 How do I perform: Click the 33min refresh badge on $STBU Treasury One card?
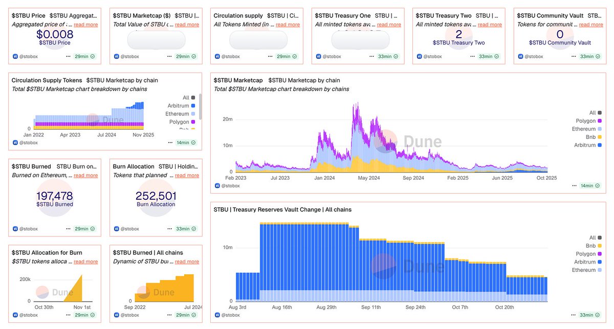pyautogui.click(x=388, y=57)
